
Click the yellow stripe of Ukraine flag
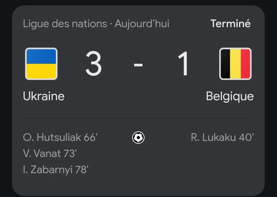click(41, 71)
